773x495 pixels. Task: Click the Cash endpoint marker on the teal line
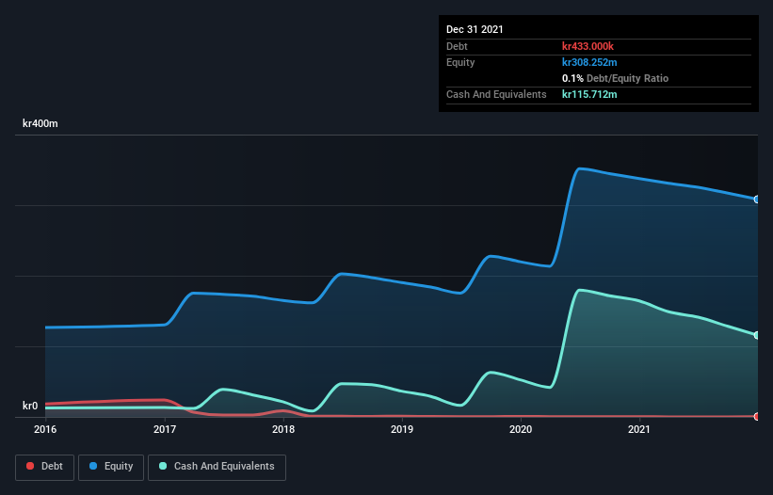point(757,335)
